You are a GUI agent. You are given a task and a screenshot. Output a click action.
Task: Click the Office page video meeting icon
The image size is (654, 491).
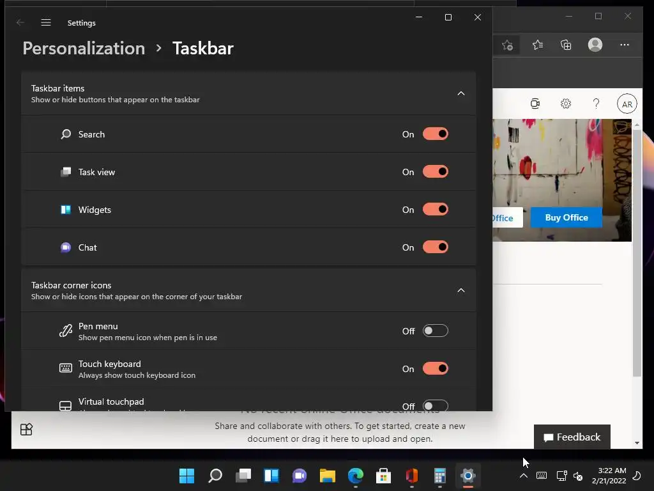[535, 104]
